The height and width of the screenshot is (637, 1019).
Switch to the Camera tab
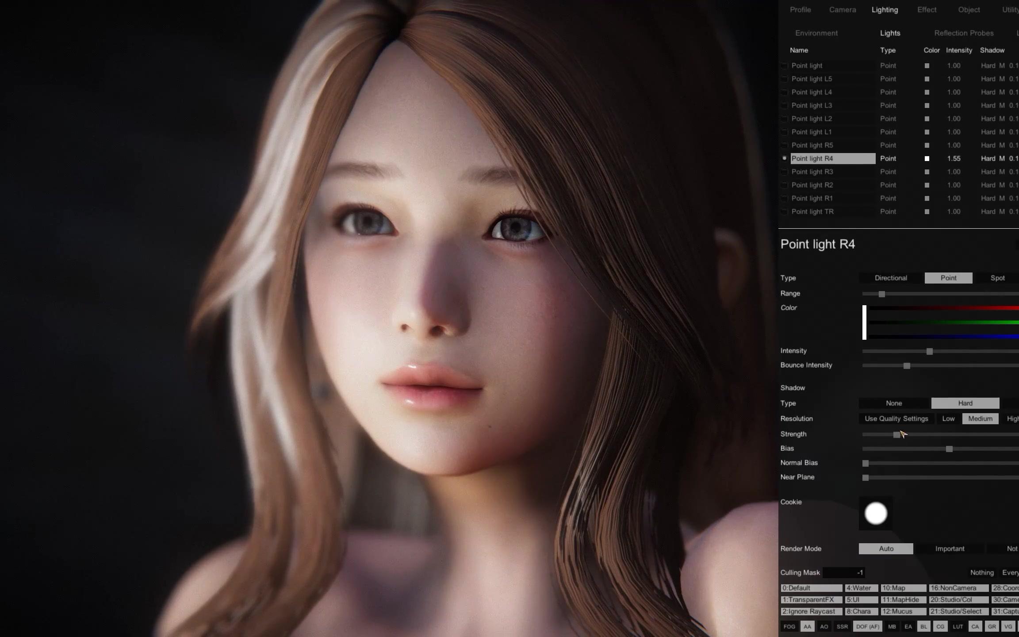point(842,10)
